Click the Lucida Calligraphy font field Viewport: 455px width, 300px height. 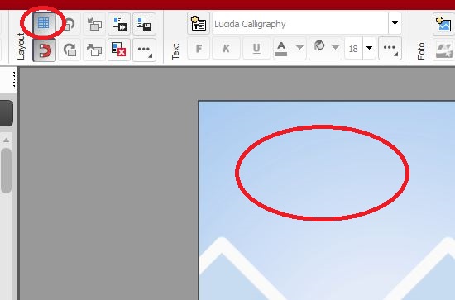coord(300,23)
